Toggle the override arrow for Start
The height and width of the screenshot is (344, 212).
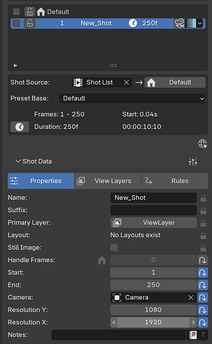pos(203,272)
